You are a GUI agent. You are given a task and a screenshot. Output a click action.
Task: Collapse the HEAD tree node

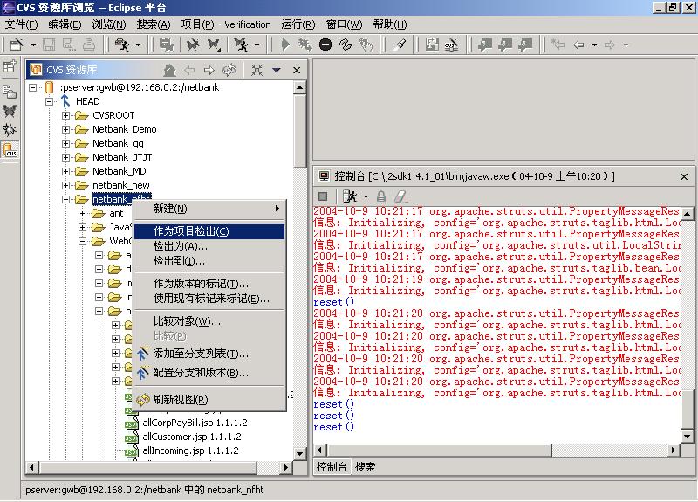[49, 101]
